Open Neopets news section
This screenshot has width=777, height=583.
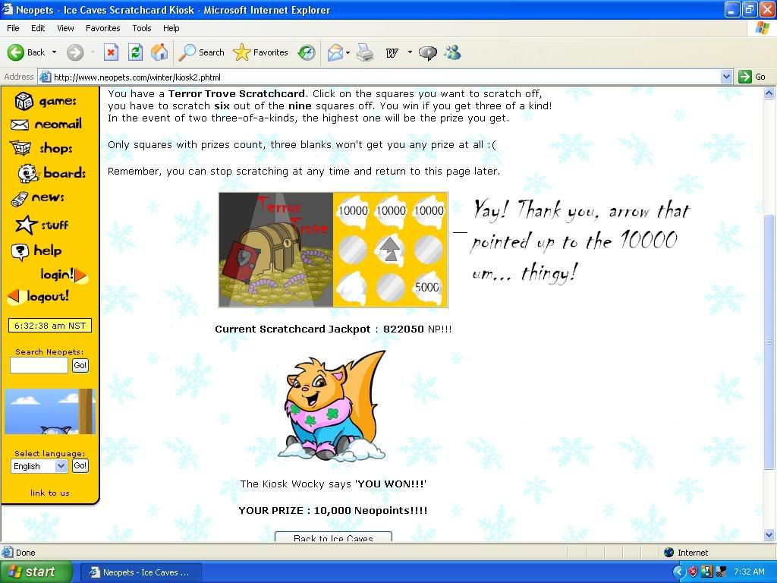(x=38, y=198)
